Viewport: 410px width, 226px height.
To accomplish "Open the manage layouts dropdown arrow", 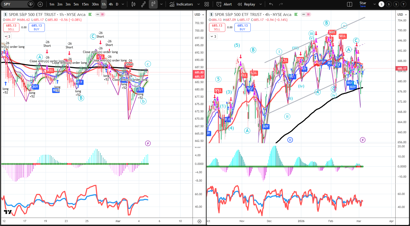I will coord(374,4).
